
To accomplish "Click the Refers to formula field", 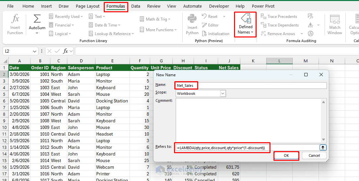I will (x=247, y=148).
